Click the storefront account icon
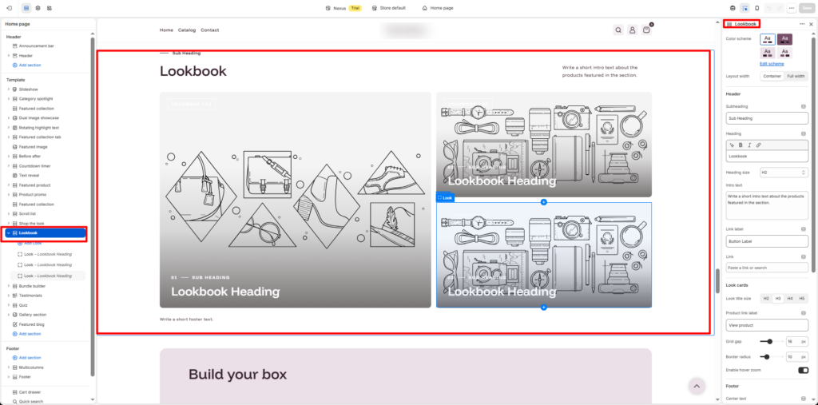This screenshot has width=818, height=405. 633,30
